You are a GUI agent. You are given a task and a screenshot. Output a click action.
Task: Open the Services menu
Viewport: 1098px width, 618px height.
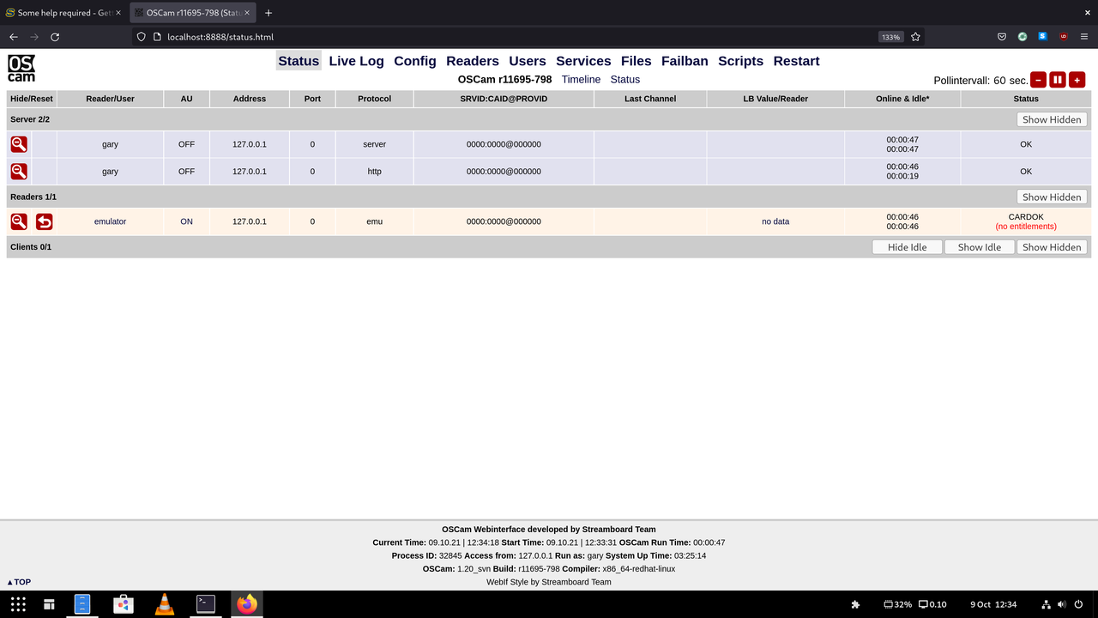click(x=583, y=61)
